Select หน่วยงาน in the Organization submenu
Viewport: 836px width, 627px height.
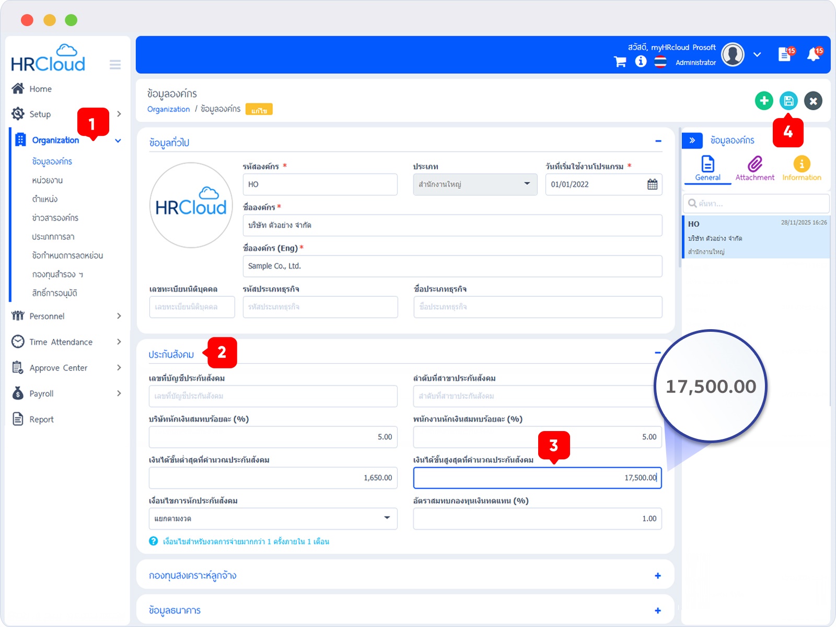point(48,180)
